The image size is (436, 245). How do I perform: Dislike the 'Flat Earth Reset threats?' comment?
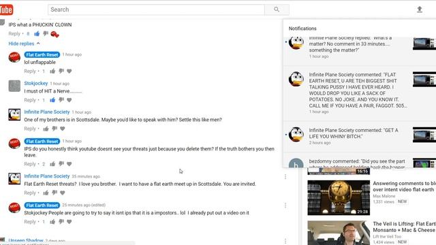54,193
